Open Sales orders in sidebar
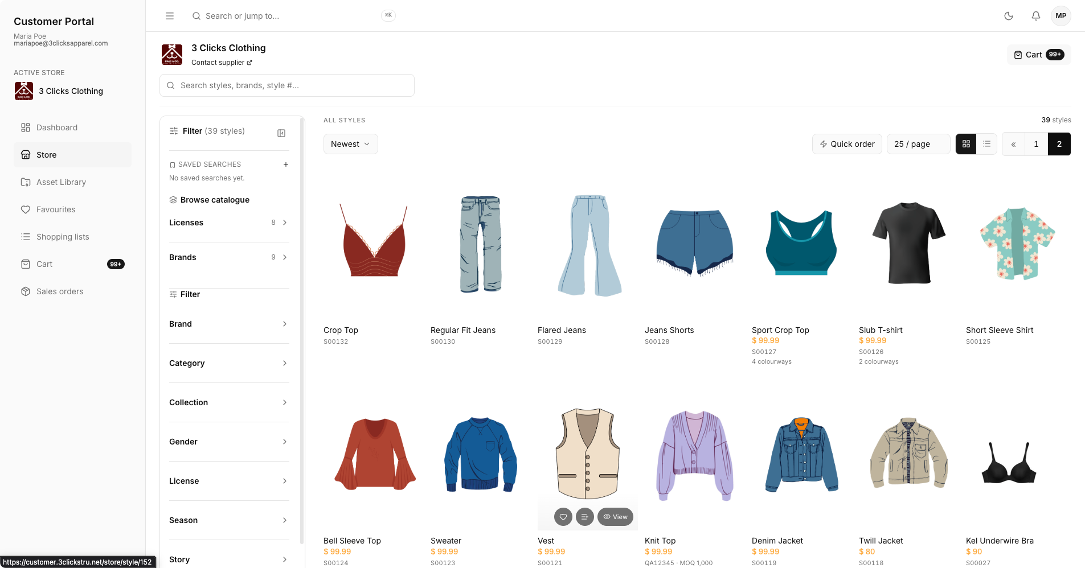 pyautogui.click(x=72, y=291)
